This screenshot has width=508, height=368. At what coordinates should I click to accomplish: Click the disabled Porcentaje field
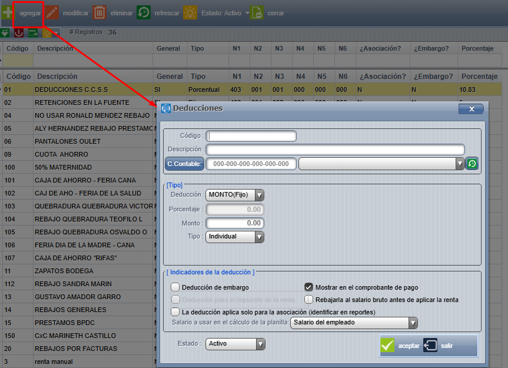(x=235, y=209)
